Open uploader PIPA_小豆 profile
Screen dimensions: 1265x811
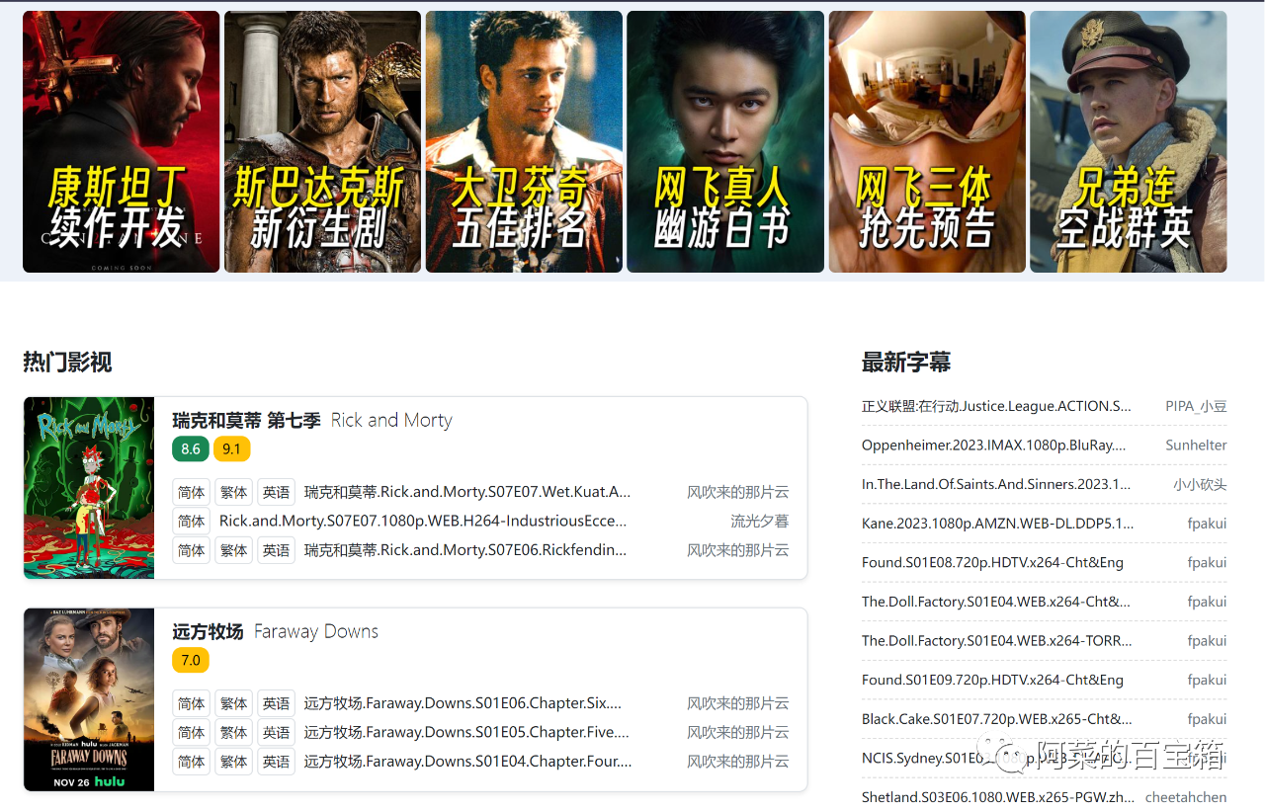click(1196, 406)
